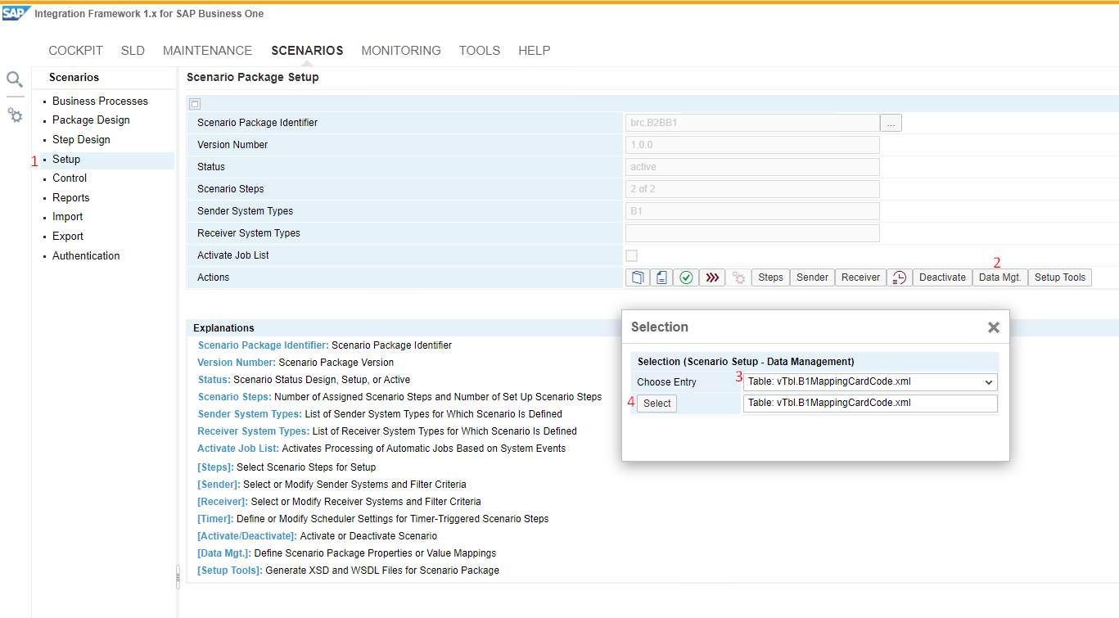Click the Scenario Package Setup heading
This screenshot has width=1119, height=618.
tap(253, 77)
